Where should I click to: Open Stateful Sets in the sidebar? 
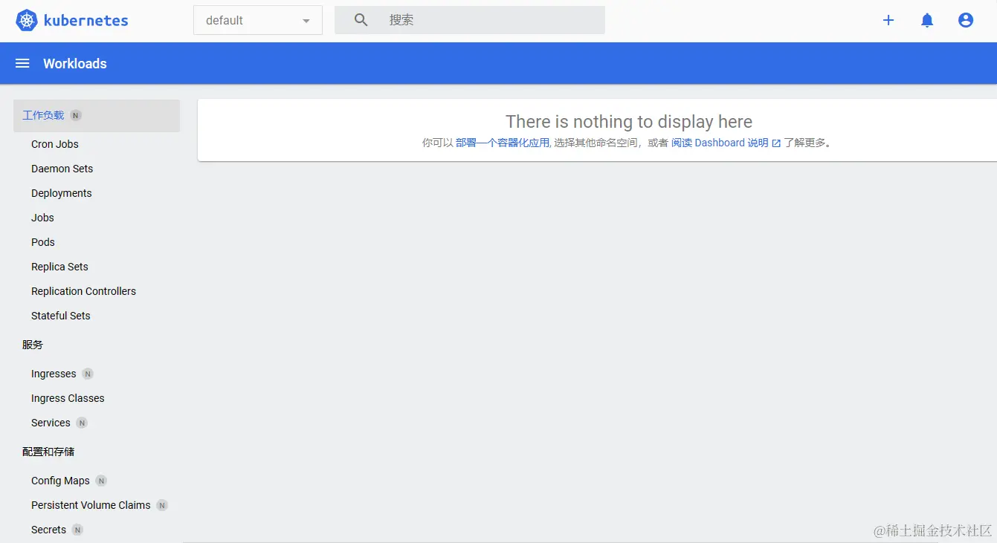tap(61, 316)
